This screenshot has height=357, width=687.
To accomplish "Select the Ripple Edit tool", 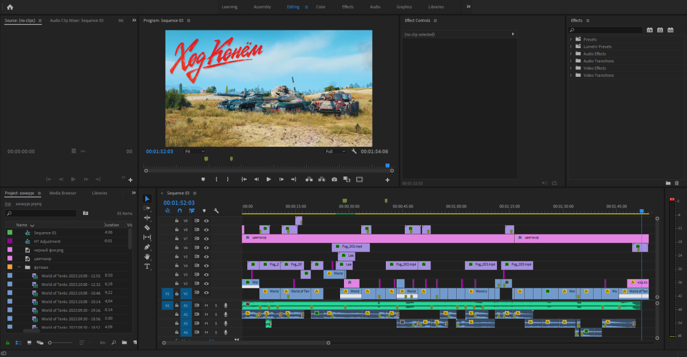I will click(x=147, y=218).
